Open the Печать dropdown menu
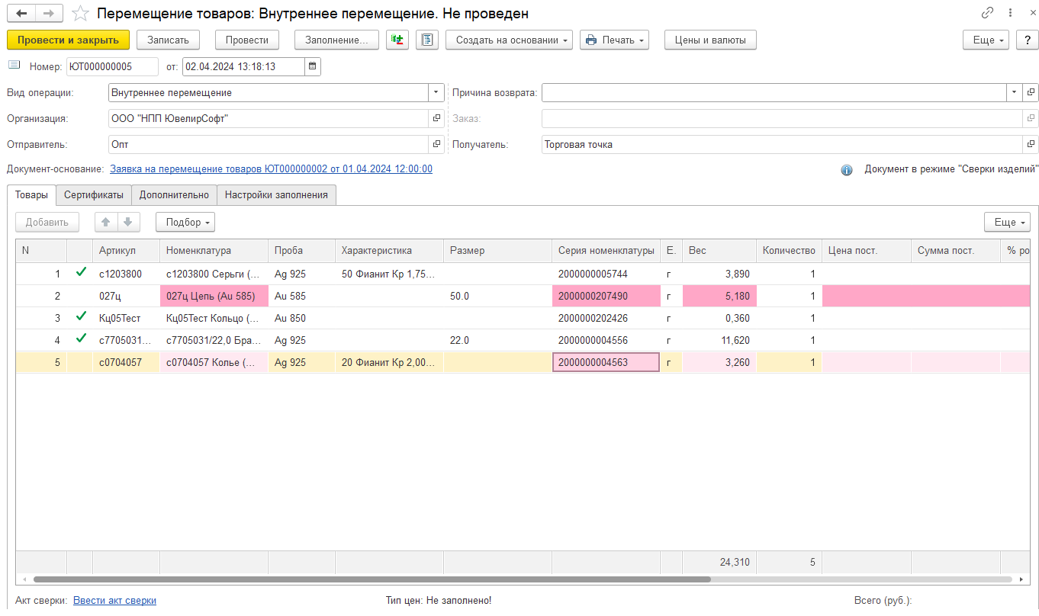 (x=615, y=40)
